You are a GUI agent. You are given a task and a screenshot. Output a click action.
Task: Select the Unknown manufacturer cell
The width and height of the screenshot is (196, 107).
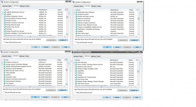tap(113, 31)
